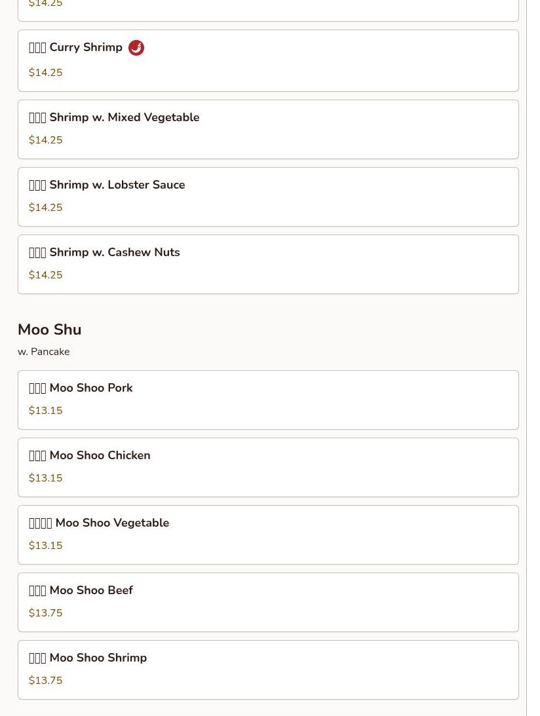Select Shrimp w. Cashew Nuts card

pyautogui.click(x=268, y=265)
